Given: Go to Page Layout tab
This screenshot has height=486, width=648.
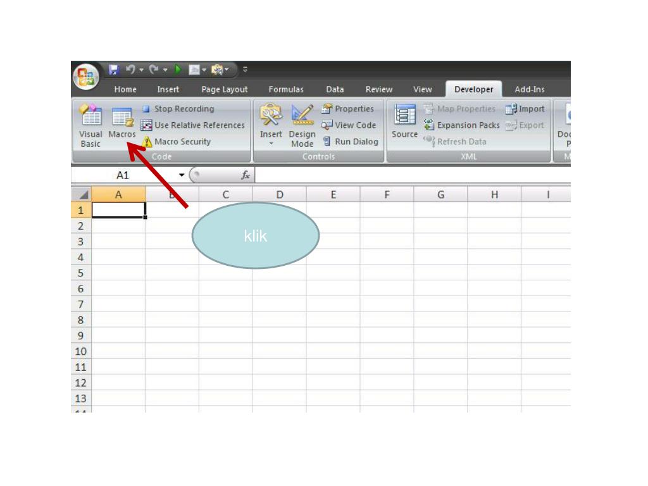Looking at the screenshot, I should [x=225, y=89].
